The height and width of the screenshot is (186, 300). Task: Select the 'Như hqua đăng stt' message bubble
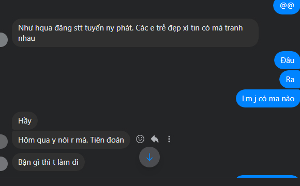[x=136, y=33]
